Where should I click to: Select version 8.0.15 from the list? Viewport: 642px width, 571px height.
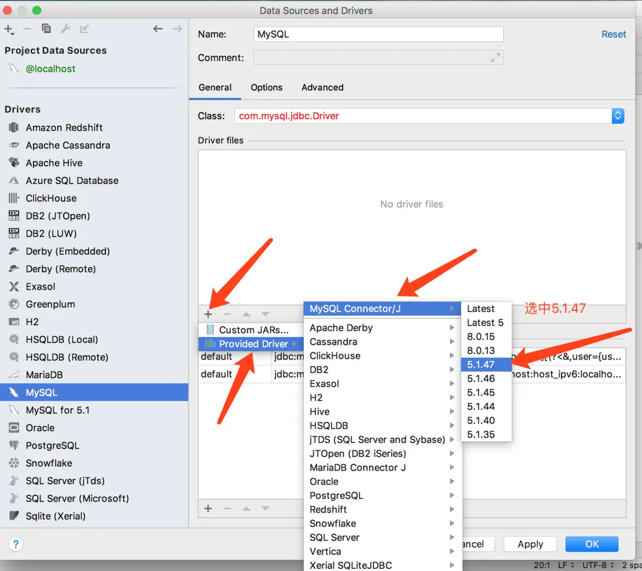pos(486,336)
